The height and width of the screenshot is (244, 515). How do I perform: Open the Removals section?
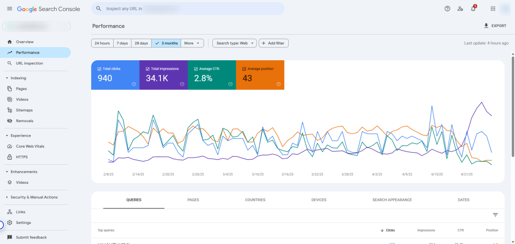24,121
